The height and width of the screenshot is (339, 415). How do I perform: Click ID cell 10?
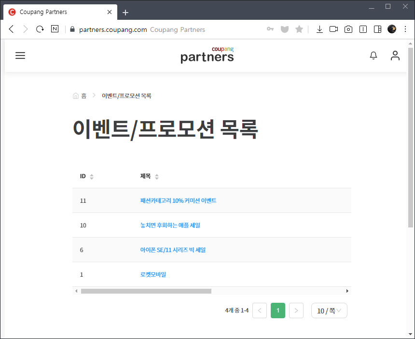(x=83, y=226)
